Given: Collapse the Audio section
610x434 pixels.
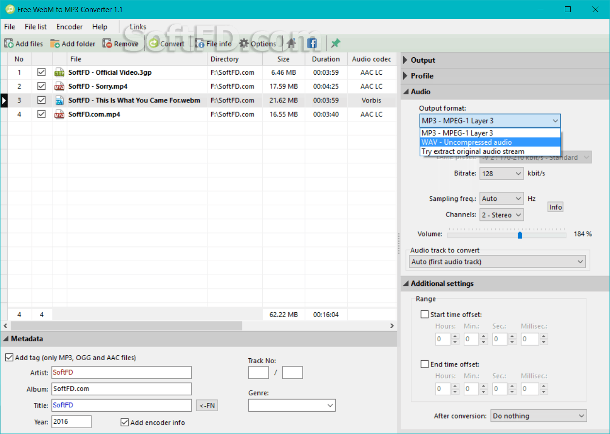Looking at the screenshot, I should pyautogui.click(x=406, y=92).
